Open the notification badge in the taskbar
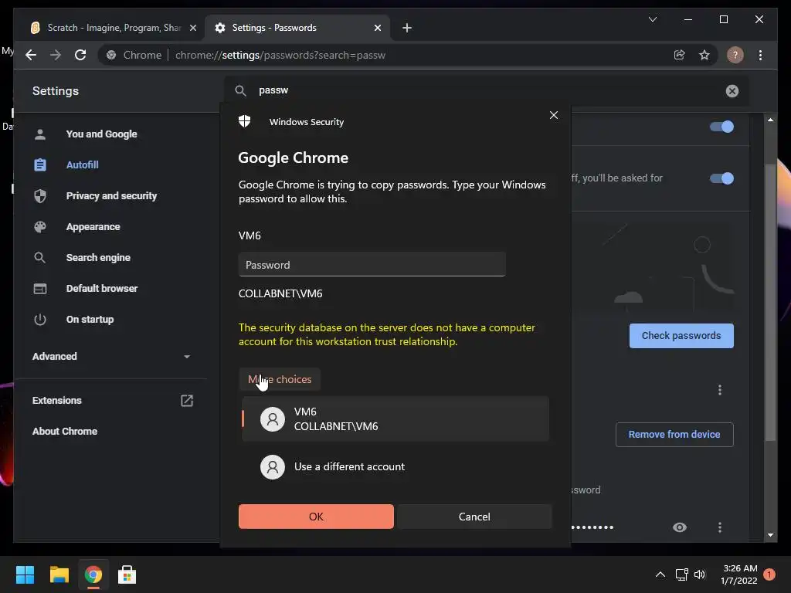This screenshot has height=593, width=791. 769,574
